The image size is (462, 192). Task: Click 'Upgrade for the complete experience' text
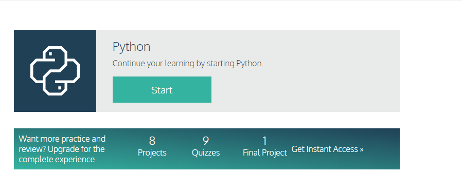(62, 155)
